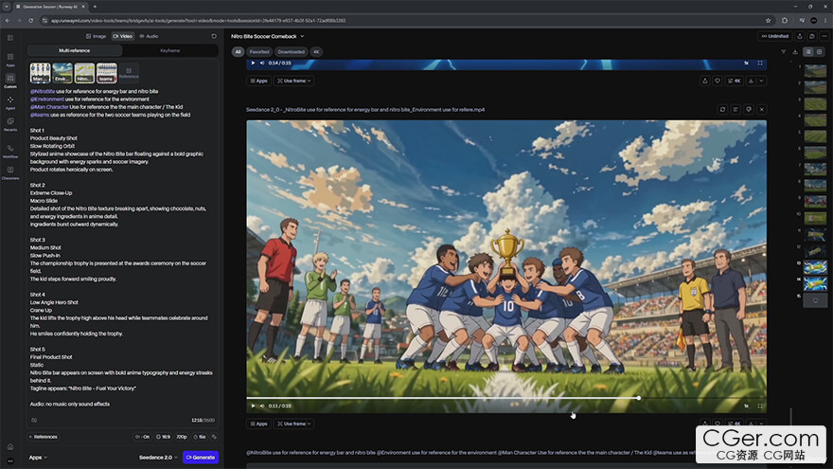The width and height of the screenshot is (833, 469).
Task: Favorite the top video with the heart icon
Action: click(x=718, y=81)
